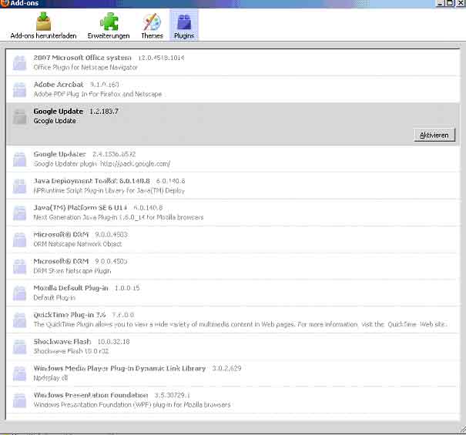This screenshot has height=435, width=466.
Task: Click the Windows Presentation Foundation version 3.5.30729.1
Action: pyautogui.click(x=172, y=395)
